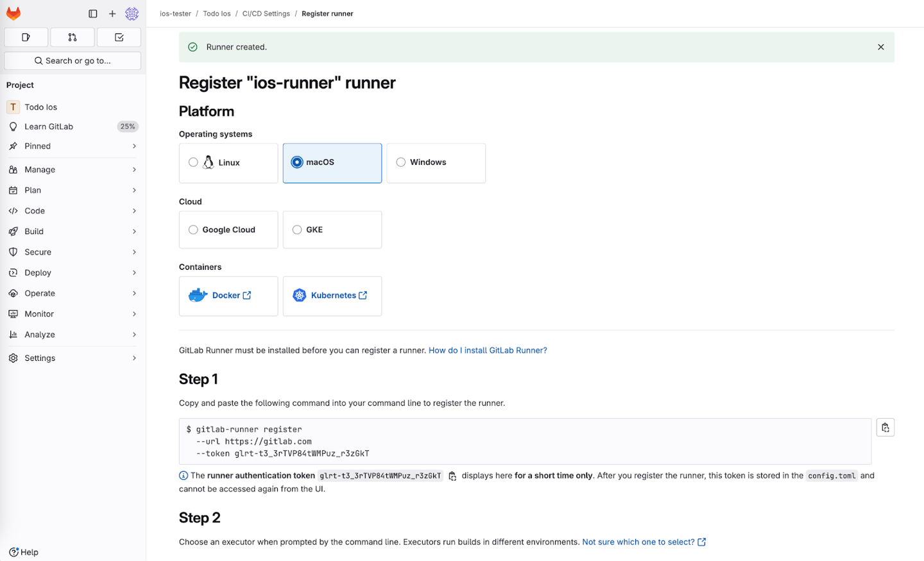Click the green success check icon

pos(193,47)
